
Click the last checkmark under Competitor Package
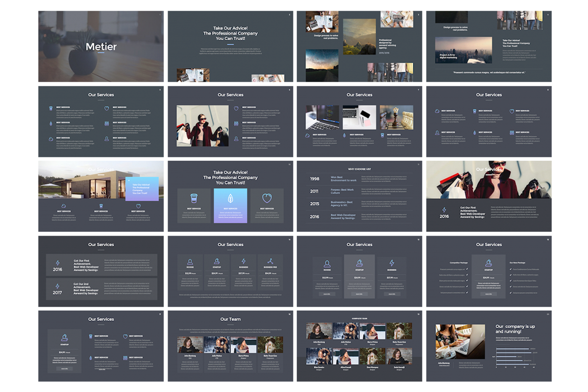pyautogui.click(x=467, y=293)
